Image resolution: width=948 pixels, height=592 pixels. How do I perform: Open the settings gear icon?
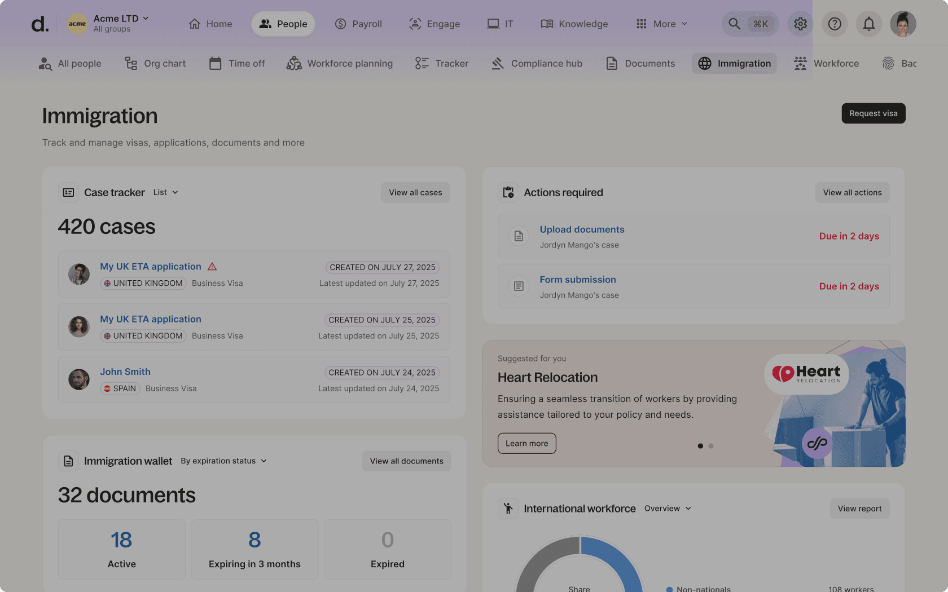click(x=800, y=24)
